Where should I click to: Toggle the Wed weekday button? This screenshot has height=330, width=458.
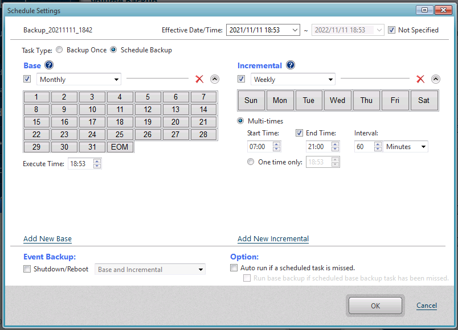point(337,101)
